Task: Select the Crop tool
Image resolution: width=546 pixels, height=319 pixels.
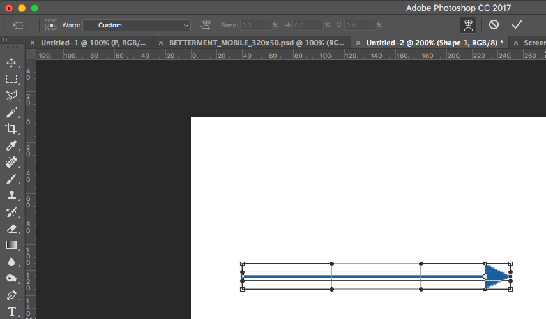Action: coord(11,129)
